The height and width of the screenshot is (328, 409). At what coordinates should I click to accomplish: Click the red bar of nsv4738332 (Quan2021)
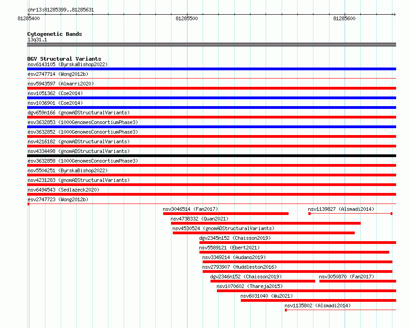pos(266,223)
